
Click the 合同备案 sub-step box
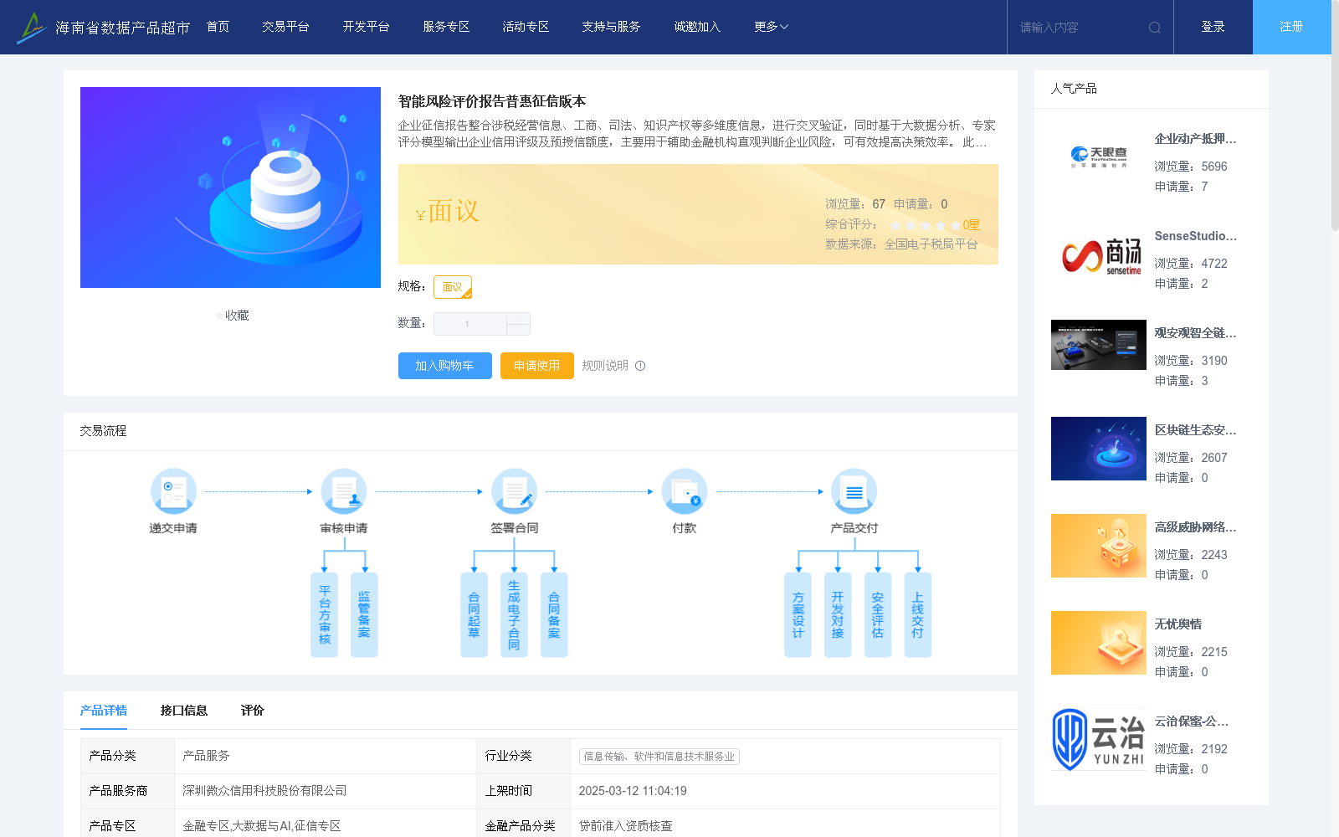[554, 615]
